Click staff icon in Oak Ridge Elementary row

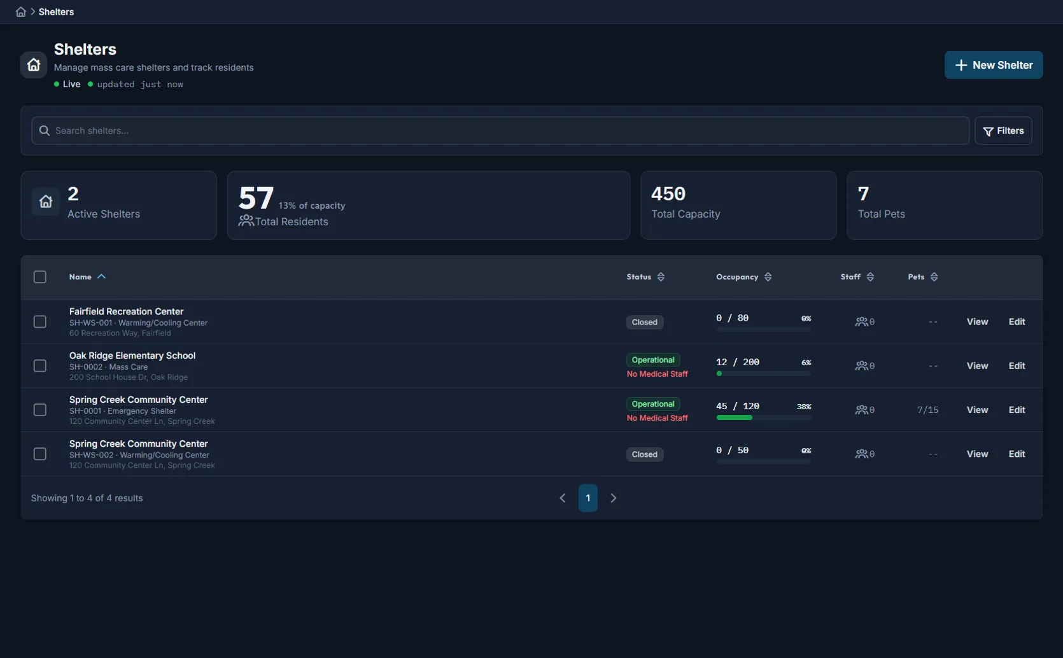click(861, 366)
